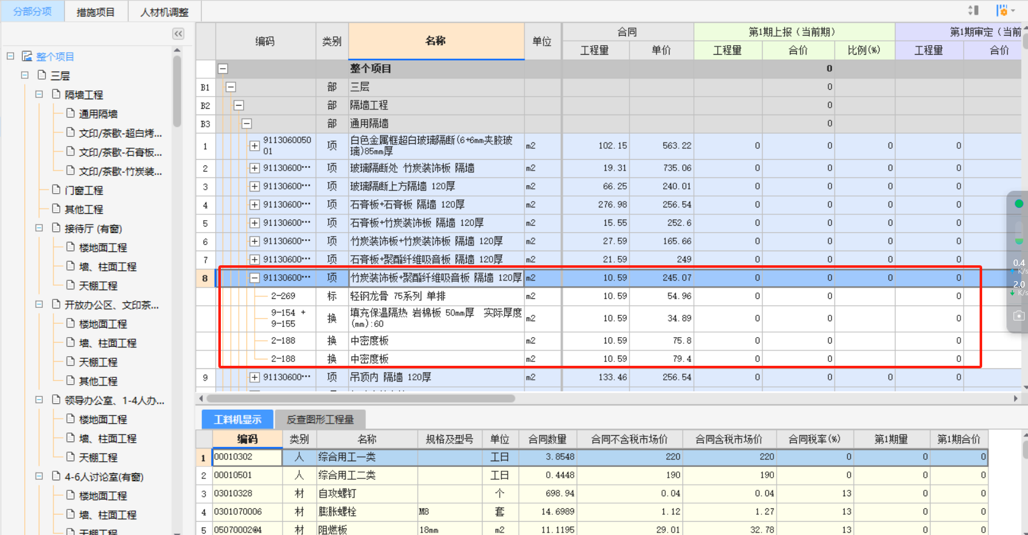1028x535 pixels.
Task: Switch to the 措施项目 tab
Action: click(x=95, y=12)
